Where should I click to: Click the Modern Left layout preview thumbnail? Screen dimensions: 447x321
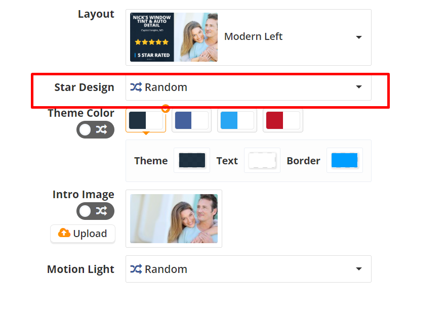(x=174, y=37)
